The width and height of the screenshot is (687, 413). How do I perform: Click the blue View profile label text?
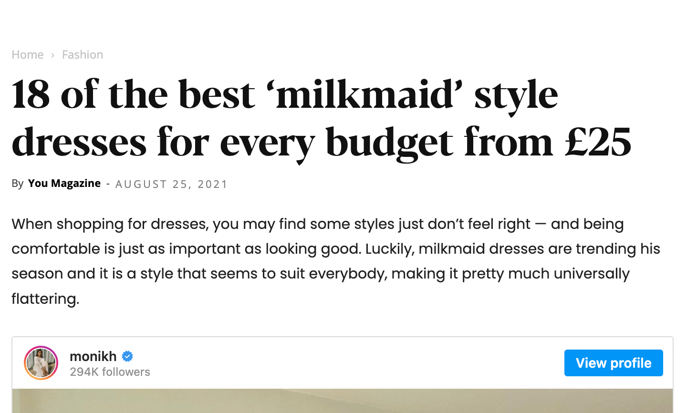[613, 362]
